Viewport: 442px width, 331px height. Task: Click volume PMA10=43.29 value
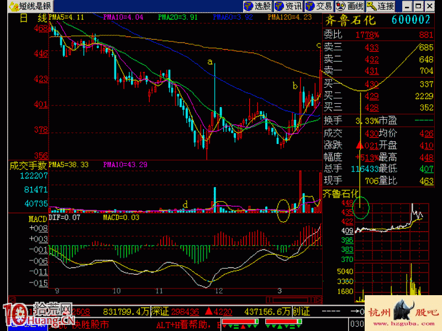click(125, 164)
